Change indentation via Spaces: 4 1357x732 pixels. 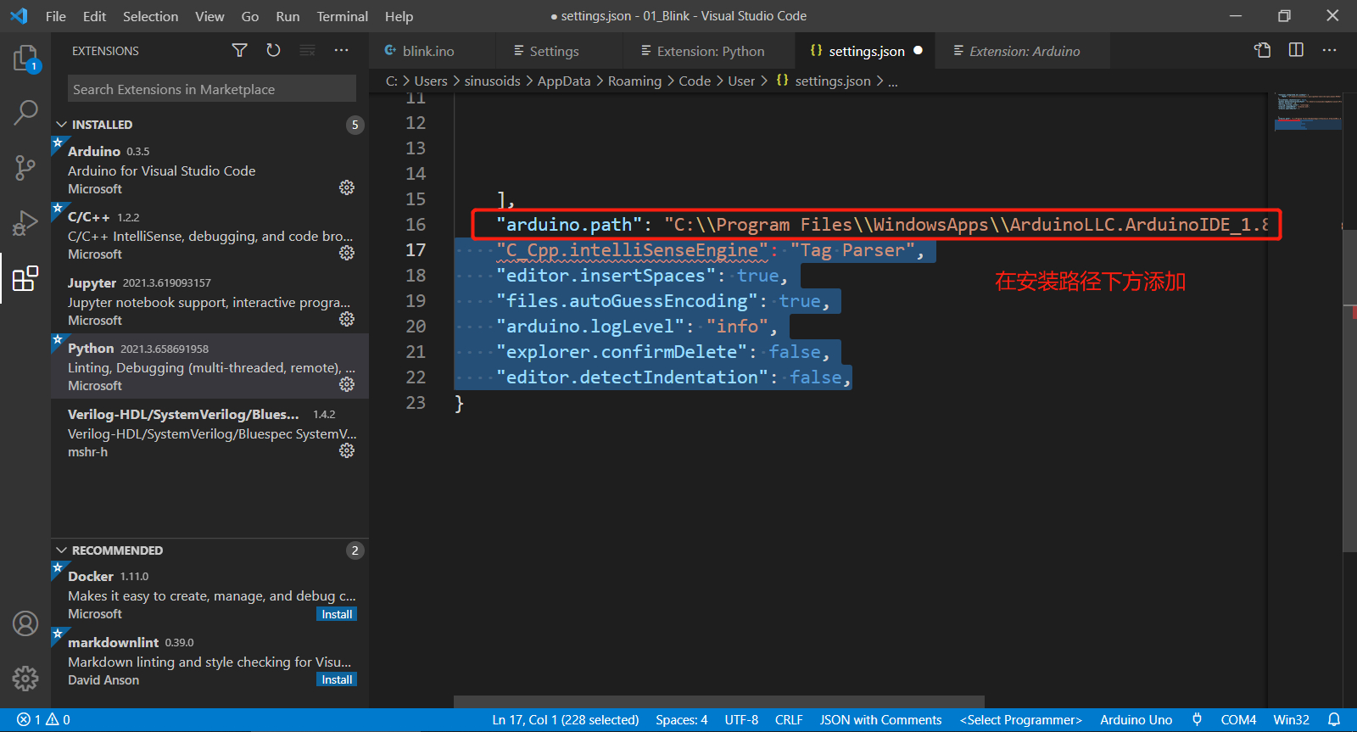681,719
